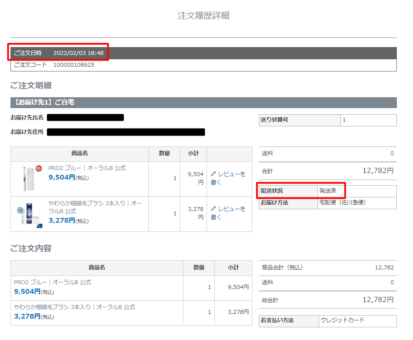Open PRO2 ブルー product link in ご注文内容 table
The image size is (413, 340).
[52, 282]
